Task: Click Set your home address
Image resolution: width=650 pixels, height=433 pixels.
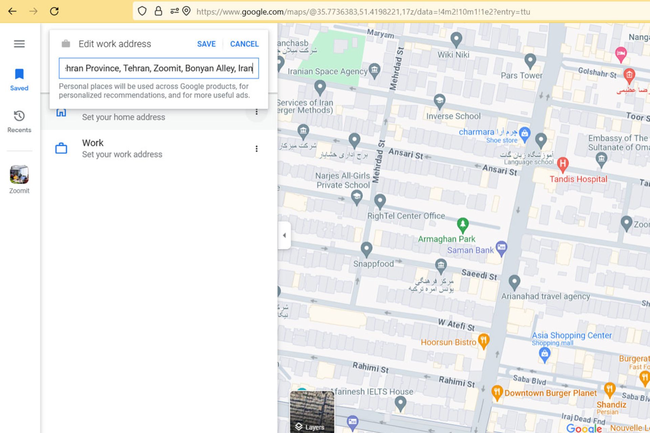Action: (x=124, y=117)
